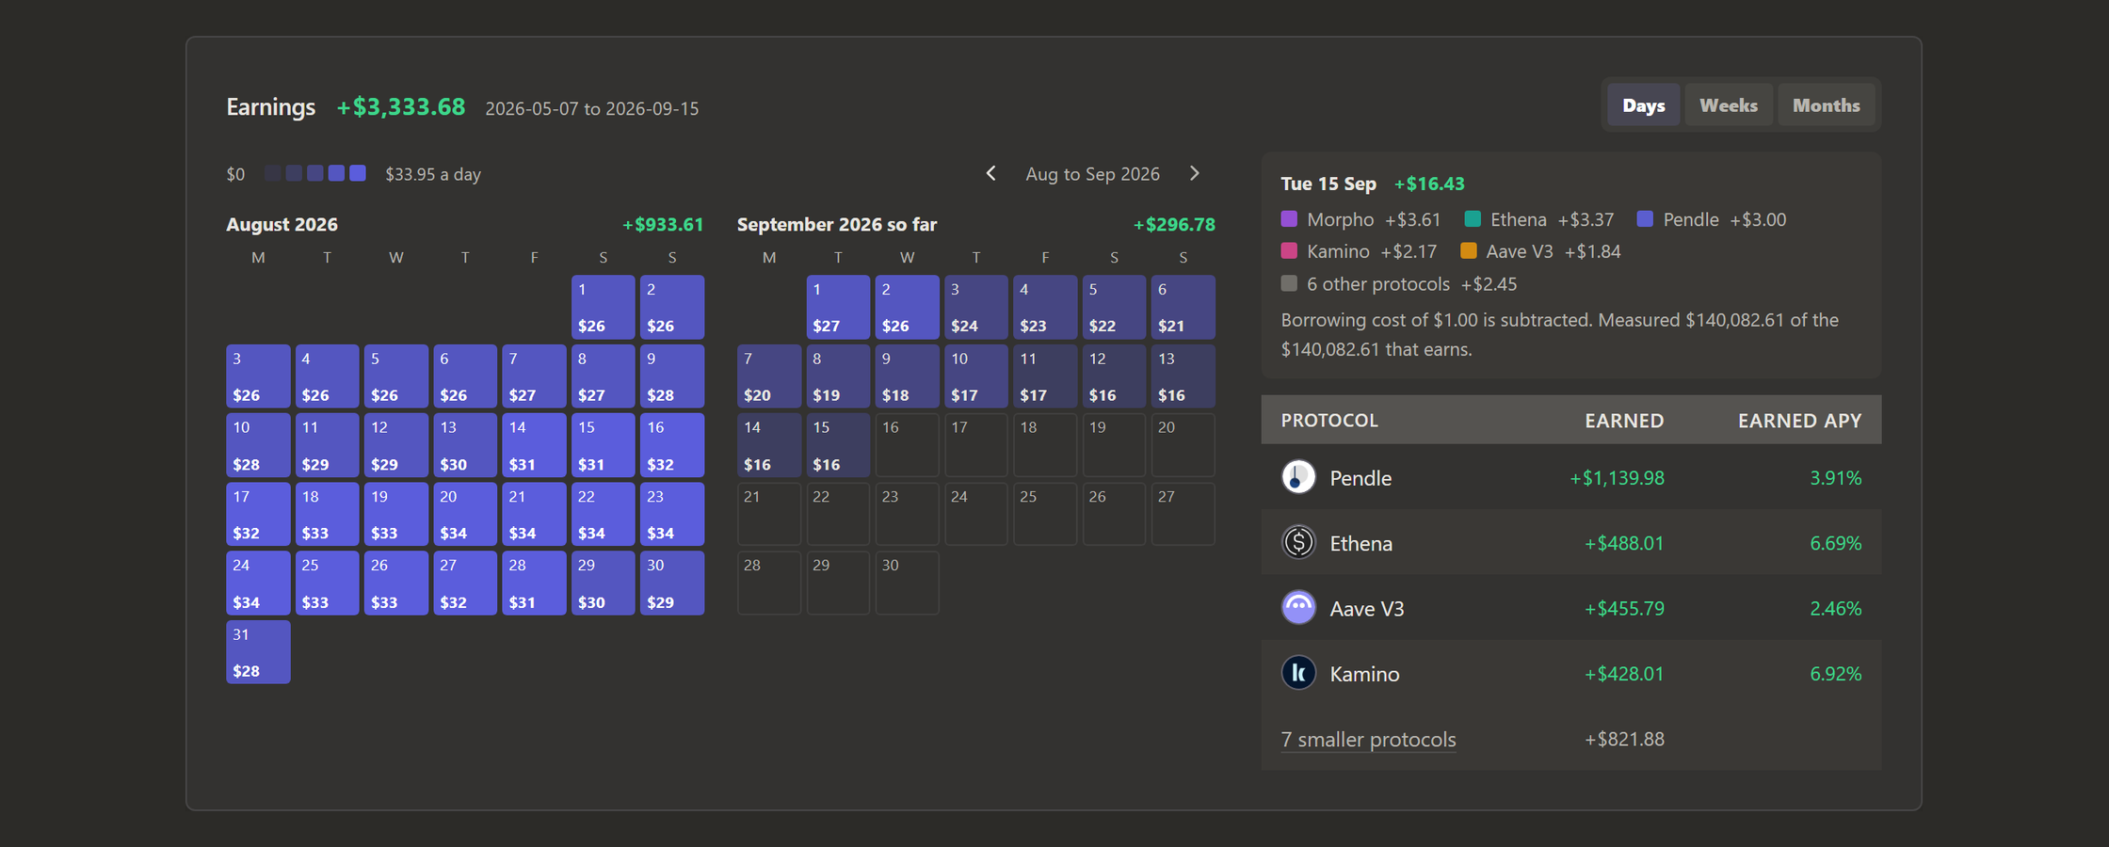
Task: Select September 14 day cell
Action: pos(769,445)
